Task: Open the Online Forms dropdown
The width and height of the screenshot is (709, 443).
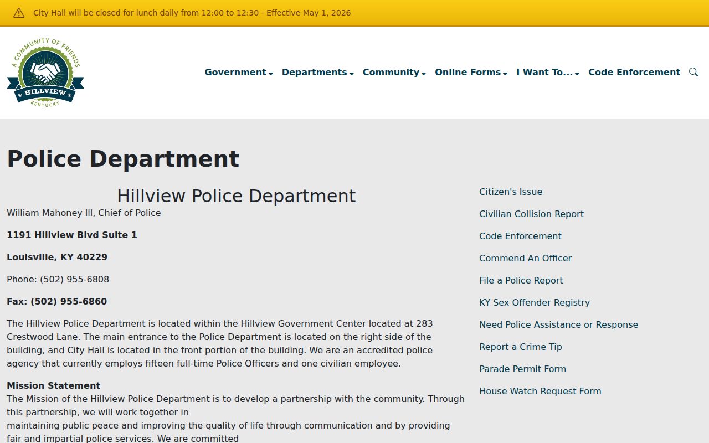Action: (x=471, y=72)
